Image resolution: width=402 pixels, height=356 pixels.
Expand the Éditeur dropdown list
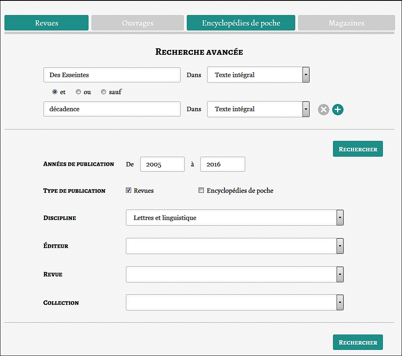(235, 246)
